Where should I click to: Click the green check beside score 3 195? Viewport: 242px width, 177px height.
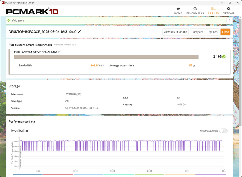(x=224, y=57)
